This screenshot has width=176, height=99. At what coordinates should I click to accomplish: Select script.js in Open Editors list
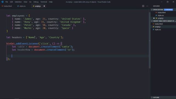[x=161, y=18]
